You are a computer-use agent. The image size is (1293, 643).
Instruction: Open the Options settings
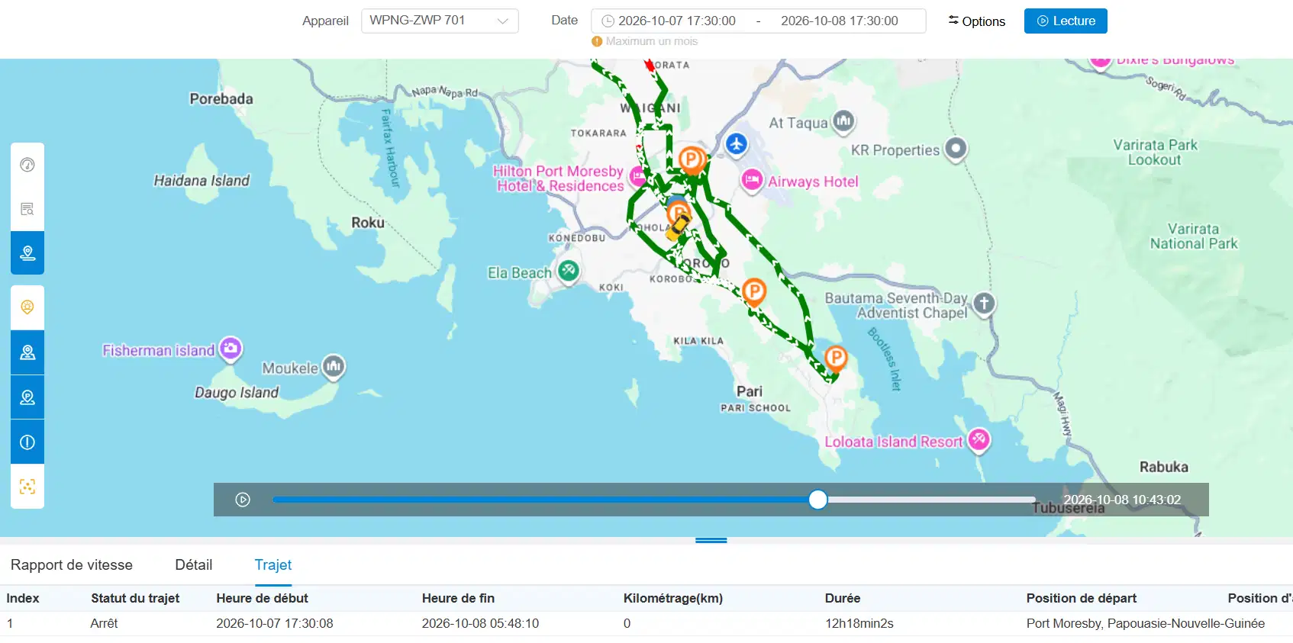click(x=976, y=21)
